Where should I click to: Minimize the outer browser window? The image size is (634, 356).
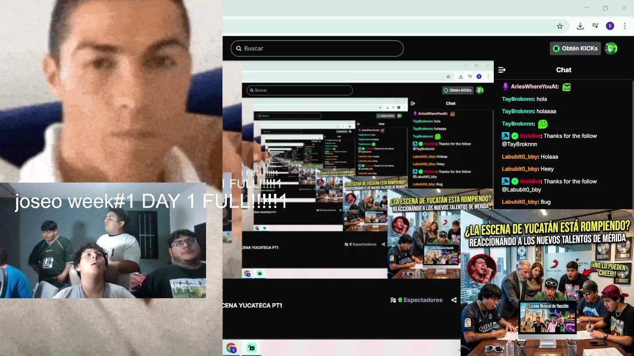click(587, 8)
